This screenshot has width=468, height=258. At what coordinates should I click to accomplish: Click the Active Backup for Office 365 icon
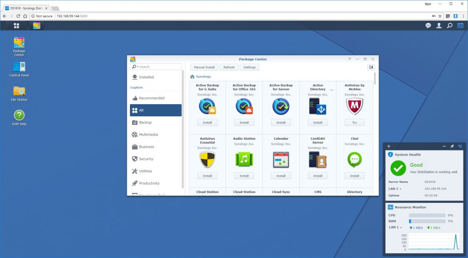[244, 107]
